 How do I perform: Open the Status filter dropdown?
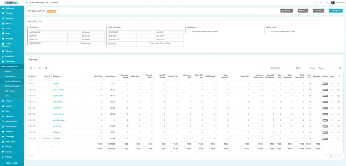click(x=299, y=68)
